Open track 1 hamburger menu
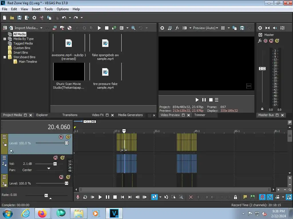The width and height of the screenshot is (293, 219). tap(4, 137)
